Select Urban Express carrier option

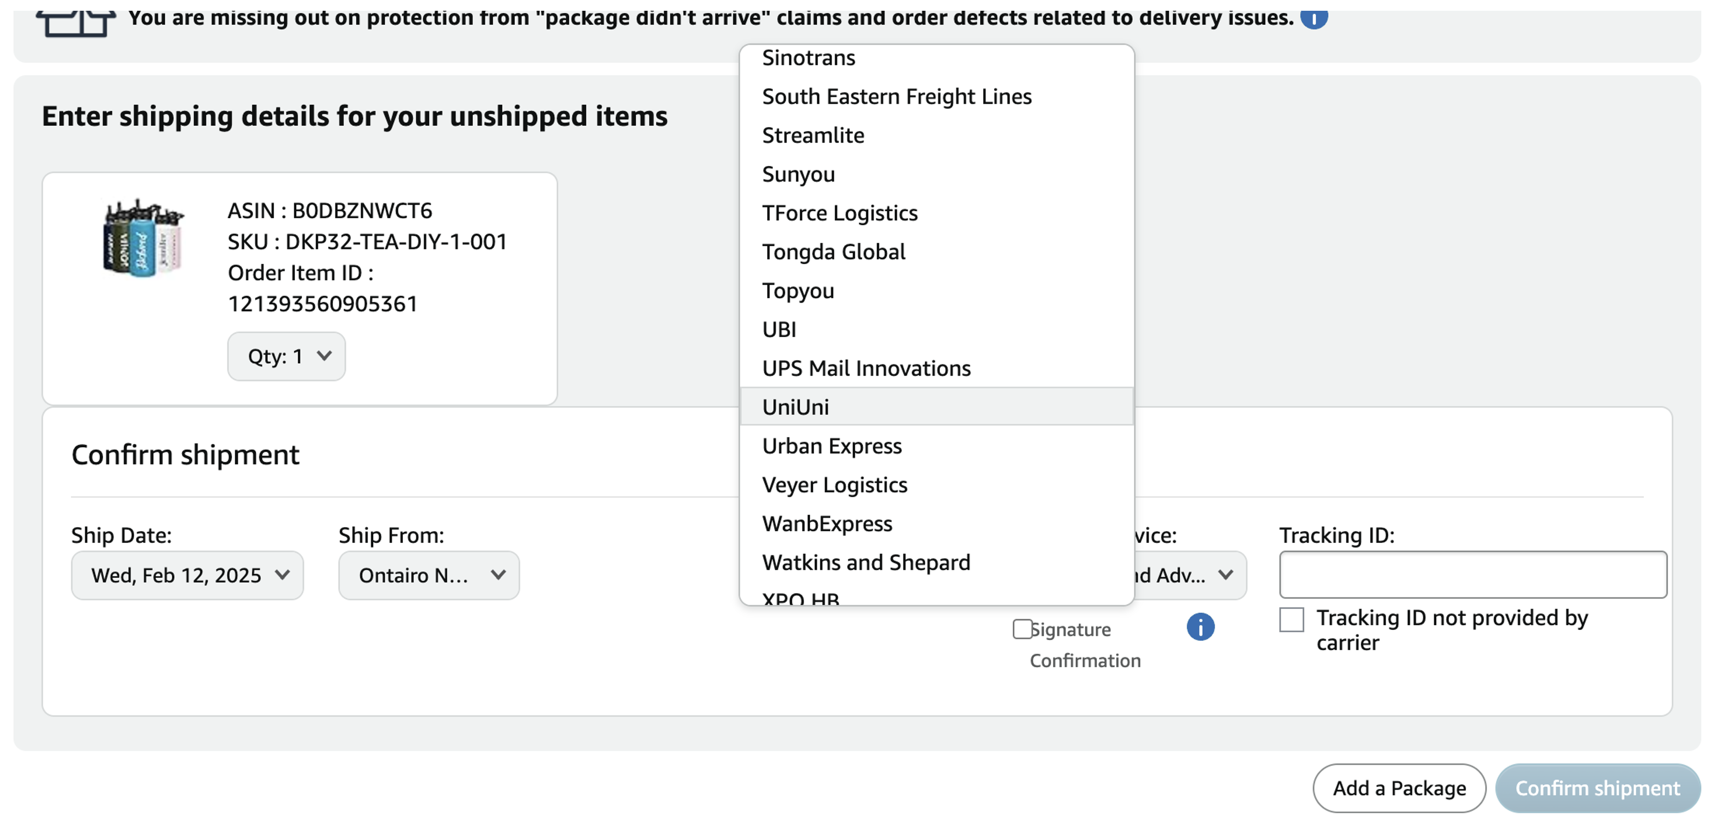tap(831, 446)
